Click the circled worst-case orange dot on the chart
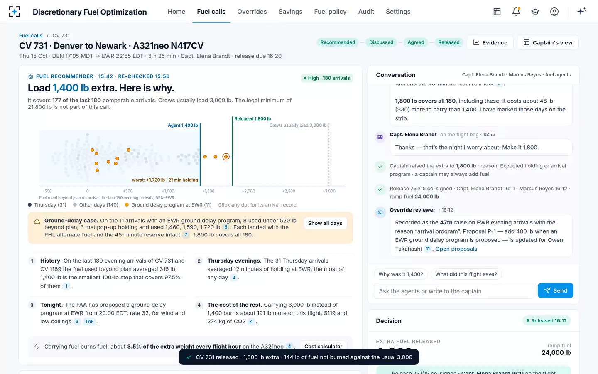The height and width of the screenshot is (374, 598). coord(226,157)
